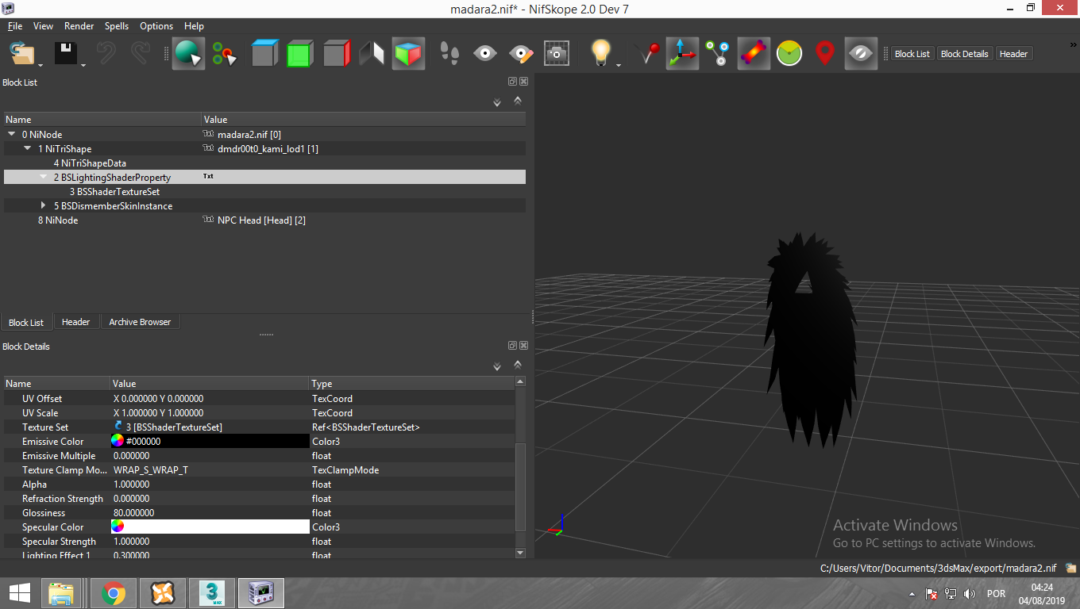Collapse the 2 BSLightingShaderProperty row

point(44,177)
